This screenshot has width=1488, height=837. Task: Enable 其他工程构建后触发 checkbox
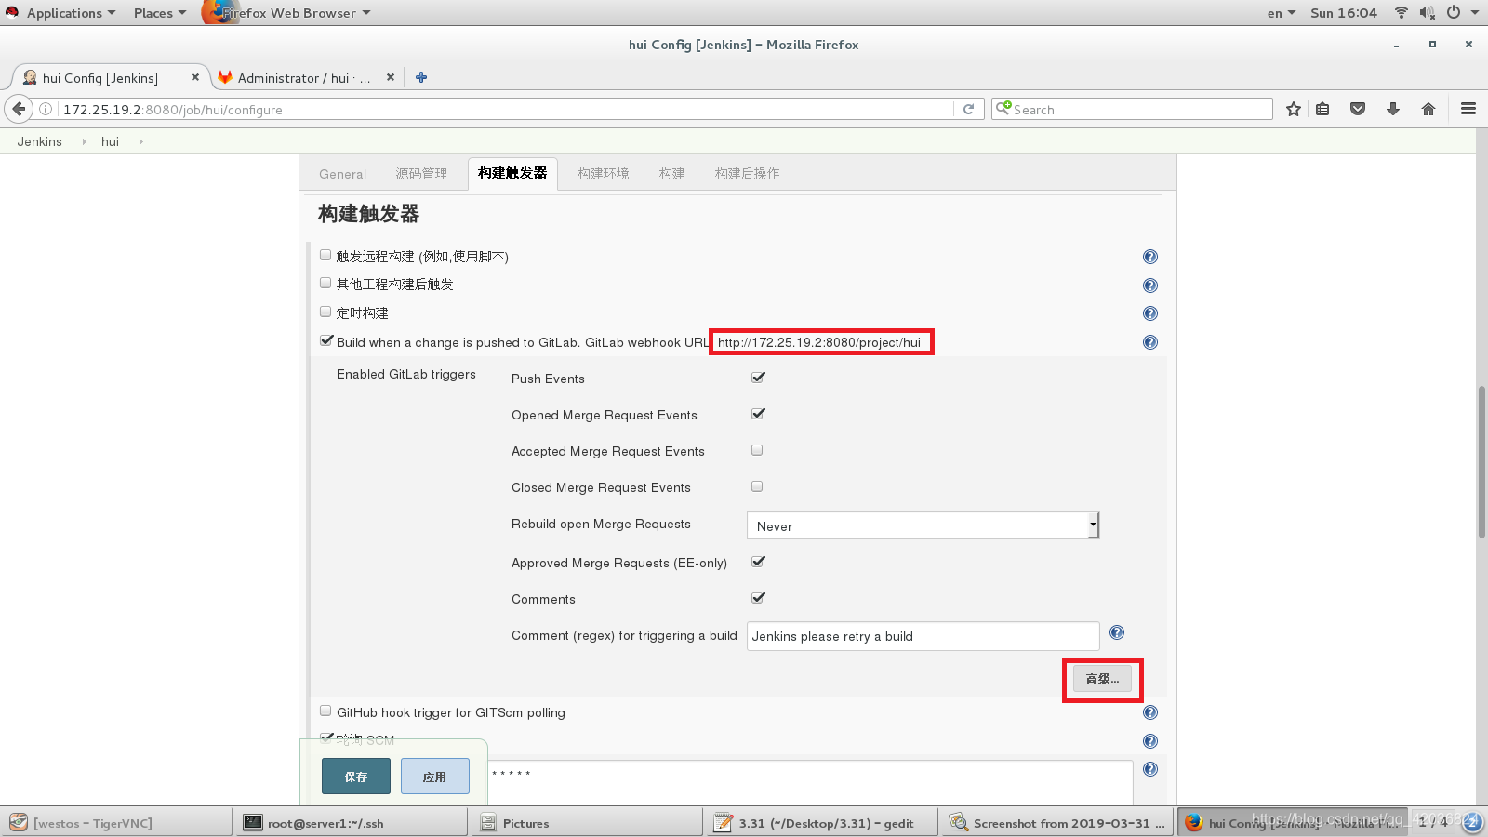(x=325, y=283)
